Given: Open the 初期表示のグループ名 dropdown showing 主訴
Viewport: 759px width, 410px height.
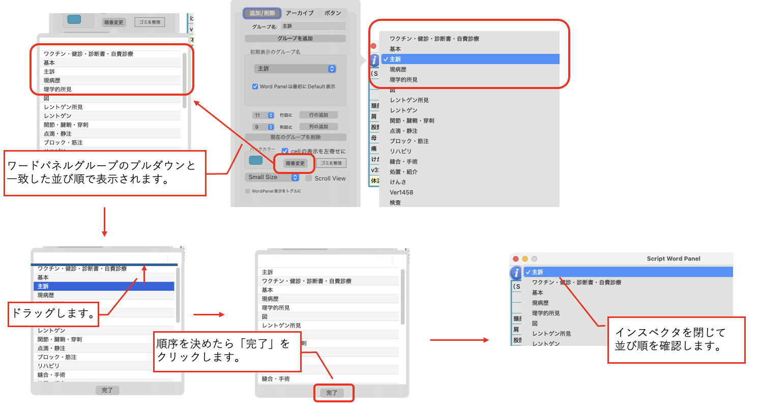Looking at the screenshot, I should 295,69.
